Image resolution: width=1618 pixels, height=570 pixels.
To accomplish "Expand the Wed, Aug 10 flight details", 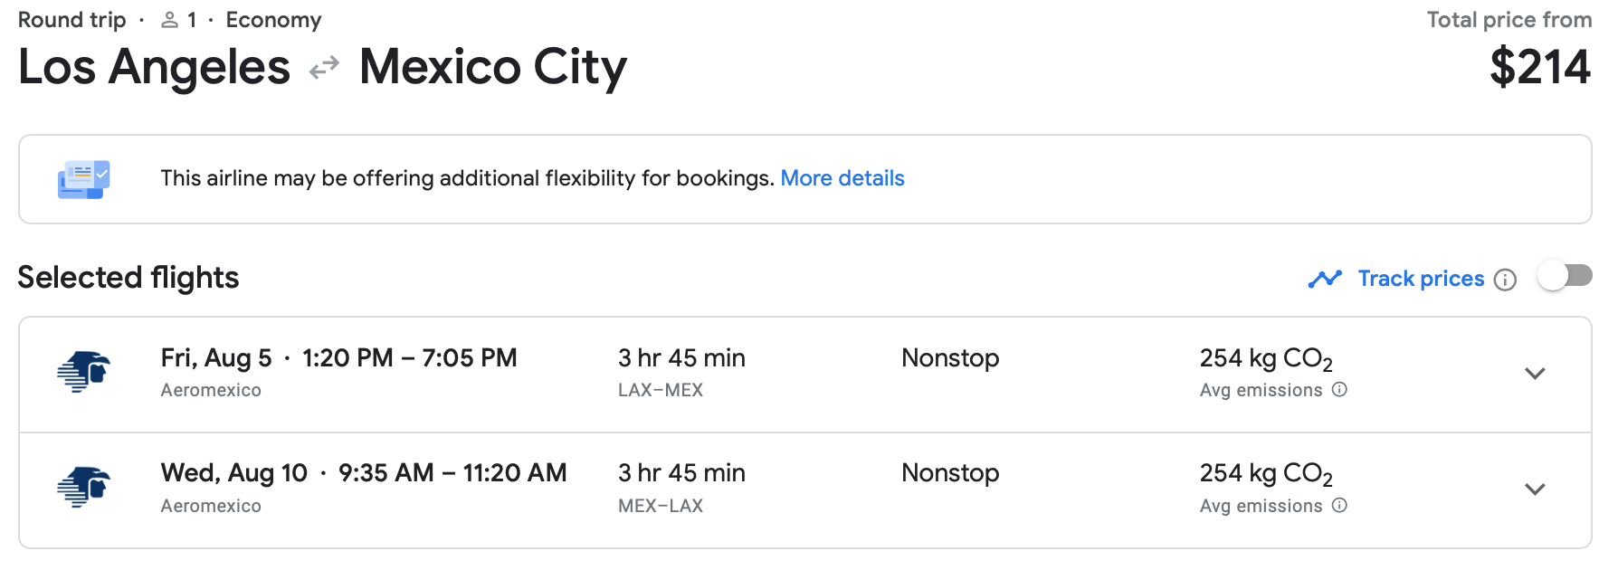I will click(1535, 489).
